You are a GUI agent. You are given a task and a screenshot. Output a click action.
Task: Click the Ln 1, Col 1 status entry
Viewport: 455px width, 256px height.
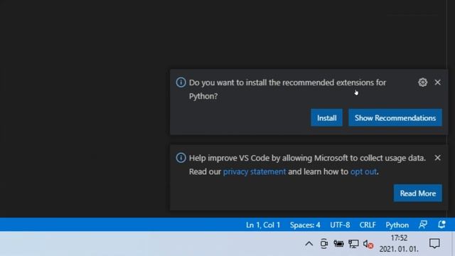[x=263, y=225]
